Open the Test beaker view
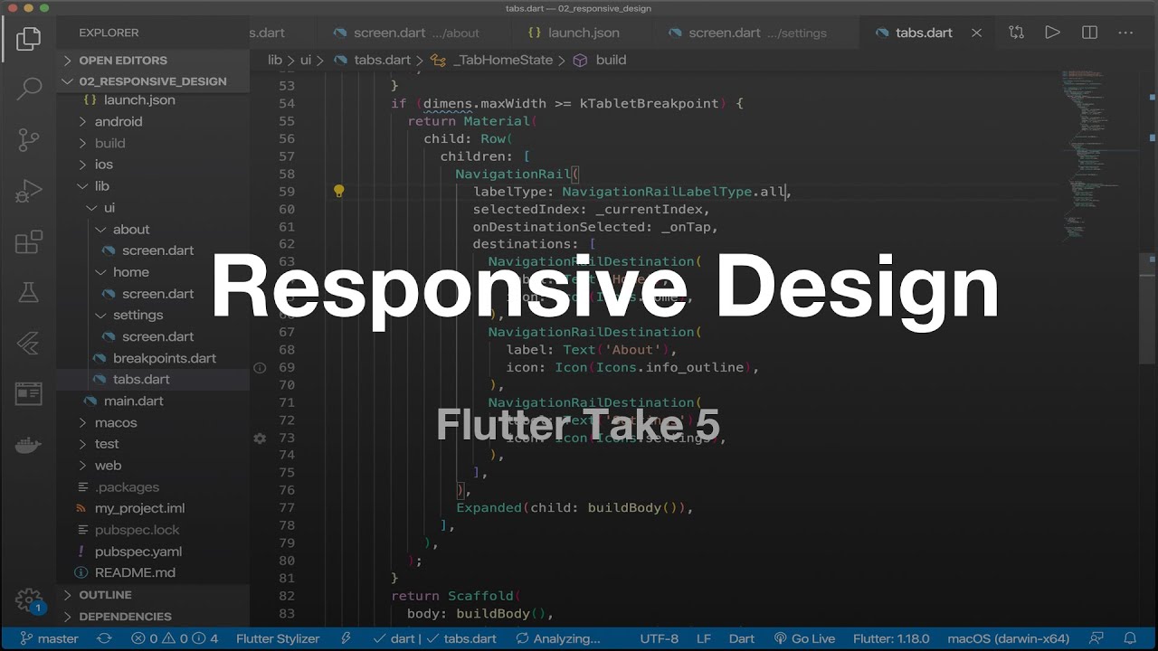 point(29,292)
